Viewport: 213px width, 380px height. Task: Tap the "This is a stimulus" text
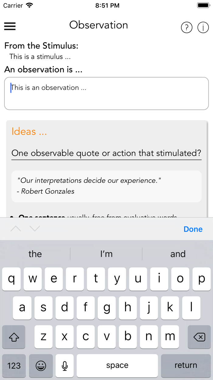coord(40,57)
